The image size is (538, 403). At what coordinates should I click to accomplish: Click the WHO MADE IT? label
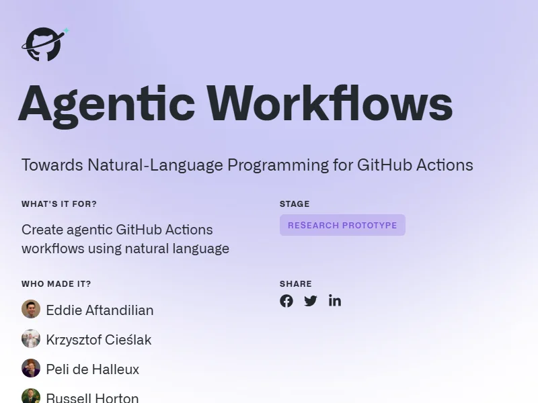tap(56, 284)
